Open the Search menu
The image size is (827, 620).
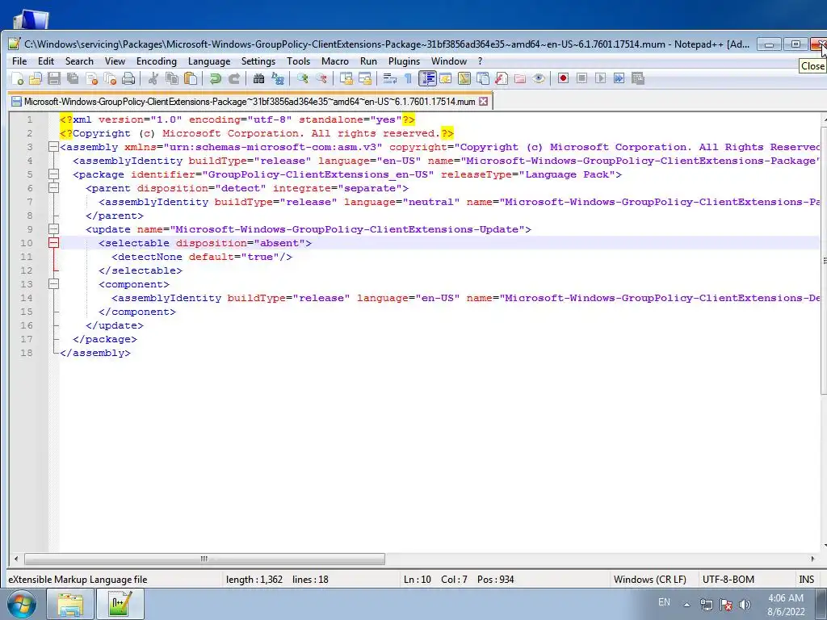[79, 61]
